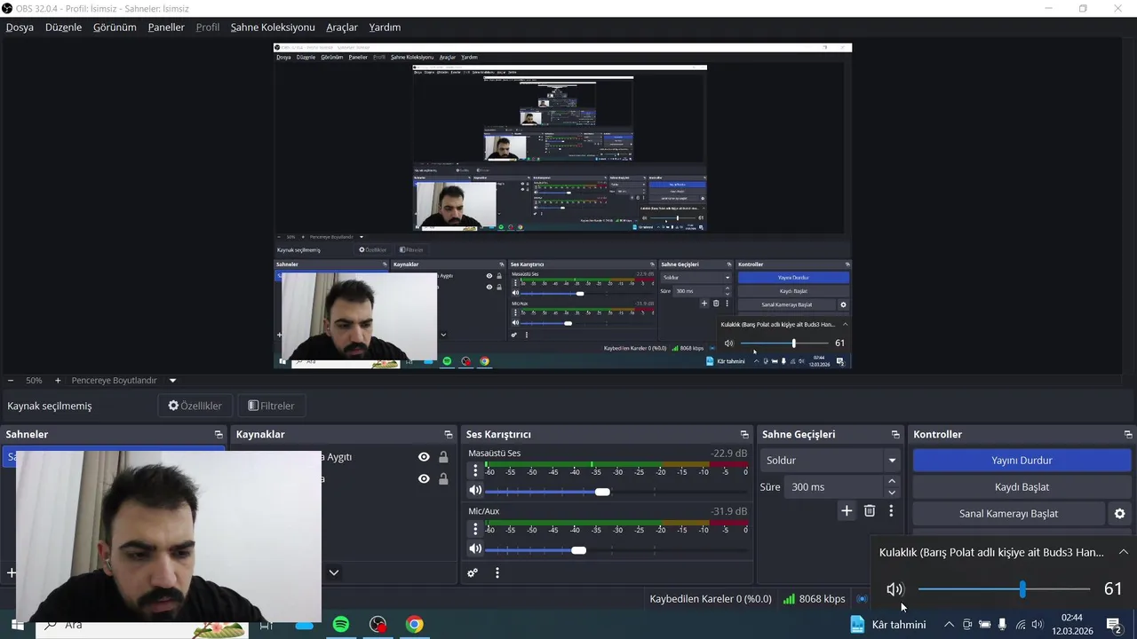The width and height of the screenshot is (1137, 639).
Task: Click the Süre 300 ms input field
Action: coord(835,487)
